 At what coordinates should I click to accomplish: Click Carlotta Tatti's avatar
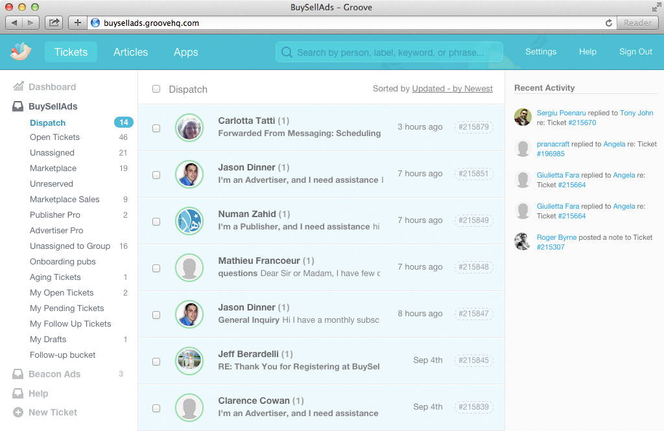(x=189, y=128)
